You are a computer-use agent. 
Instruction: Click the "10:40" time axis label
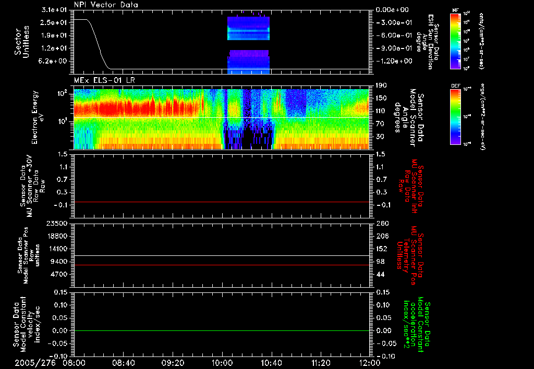271,363
